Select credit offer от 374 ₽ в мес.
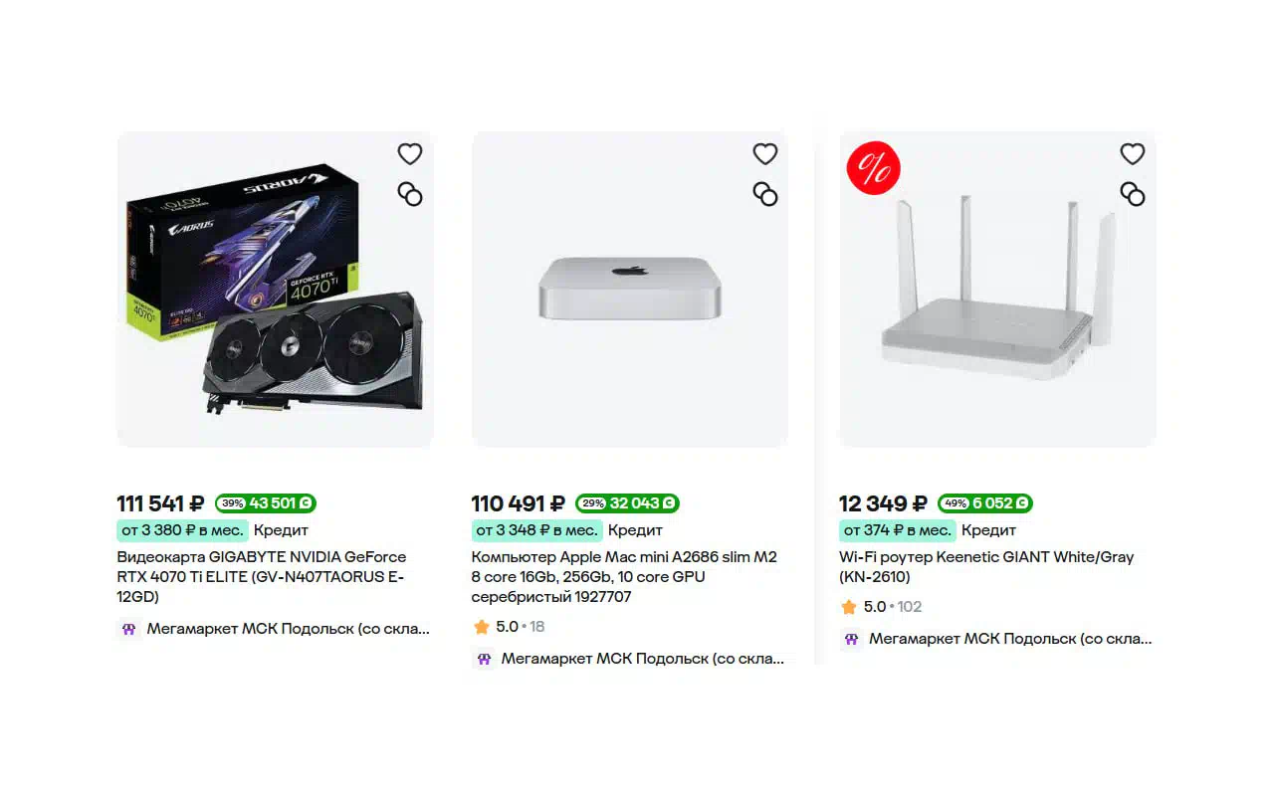Screen dimensions: 1274x796 [x=897, y=530]
